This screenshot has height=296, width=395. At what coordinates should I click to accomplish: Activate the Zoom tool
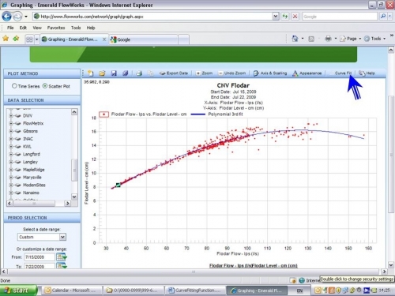(205, 73)
